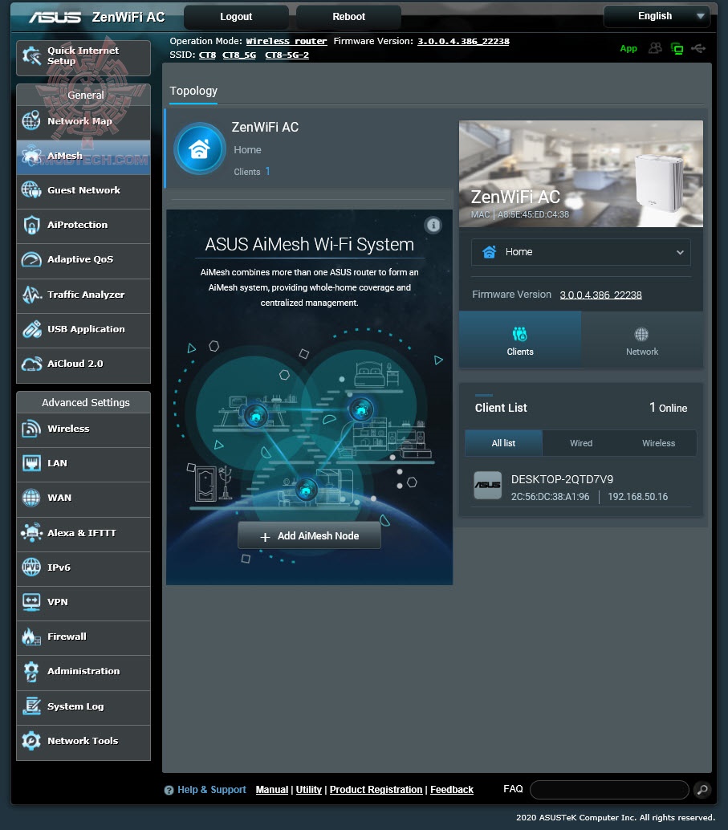728x830 pixels.
Task: Click the FAQ search magnifier icon
Action: (x=702, y=790)
